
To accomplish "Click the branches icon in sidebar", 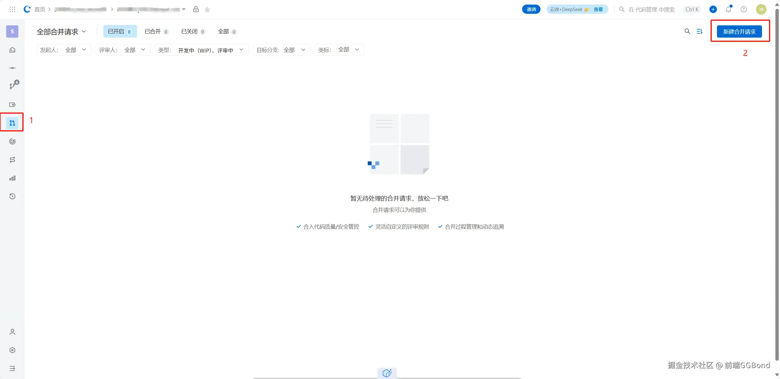I will tap(12, 86).
